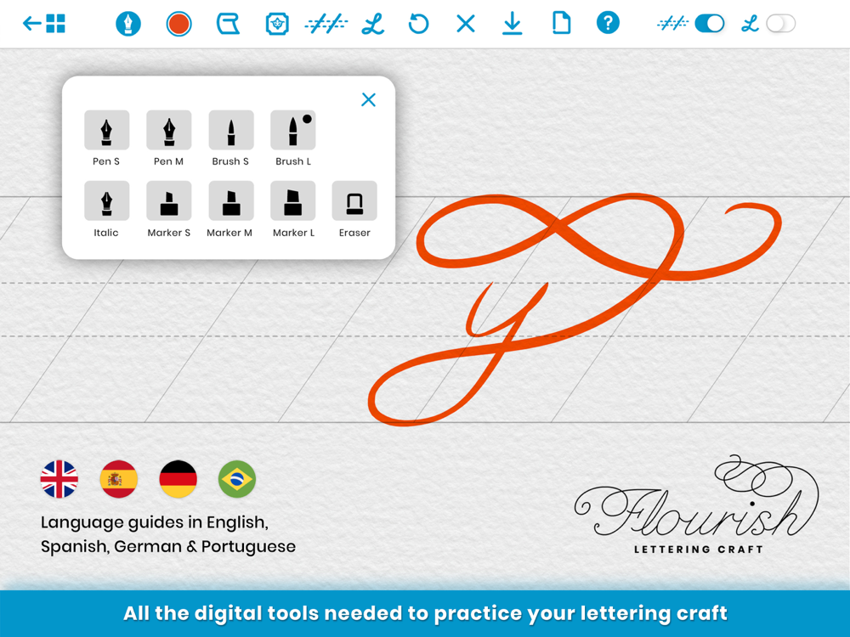Create a new blank page
850x637 pixels.
(562, 24)
